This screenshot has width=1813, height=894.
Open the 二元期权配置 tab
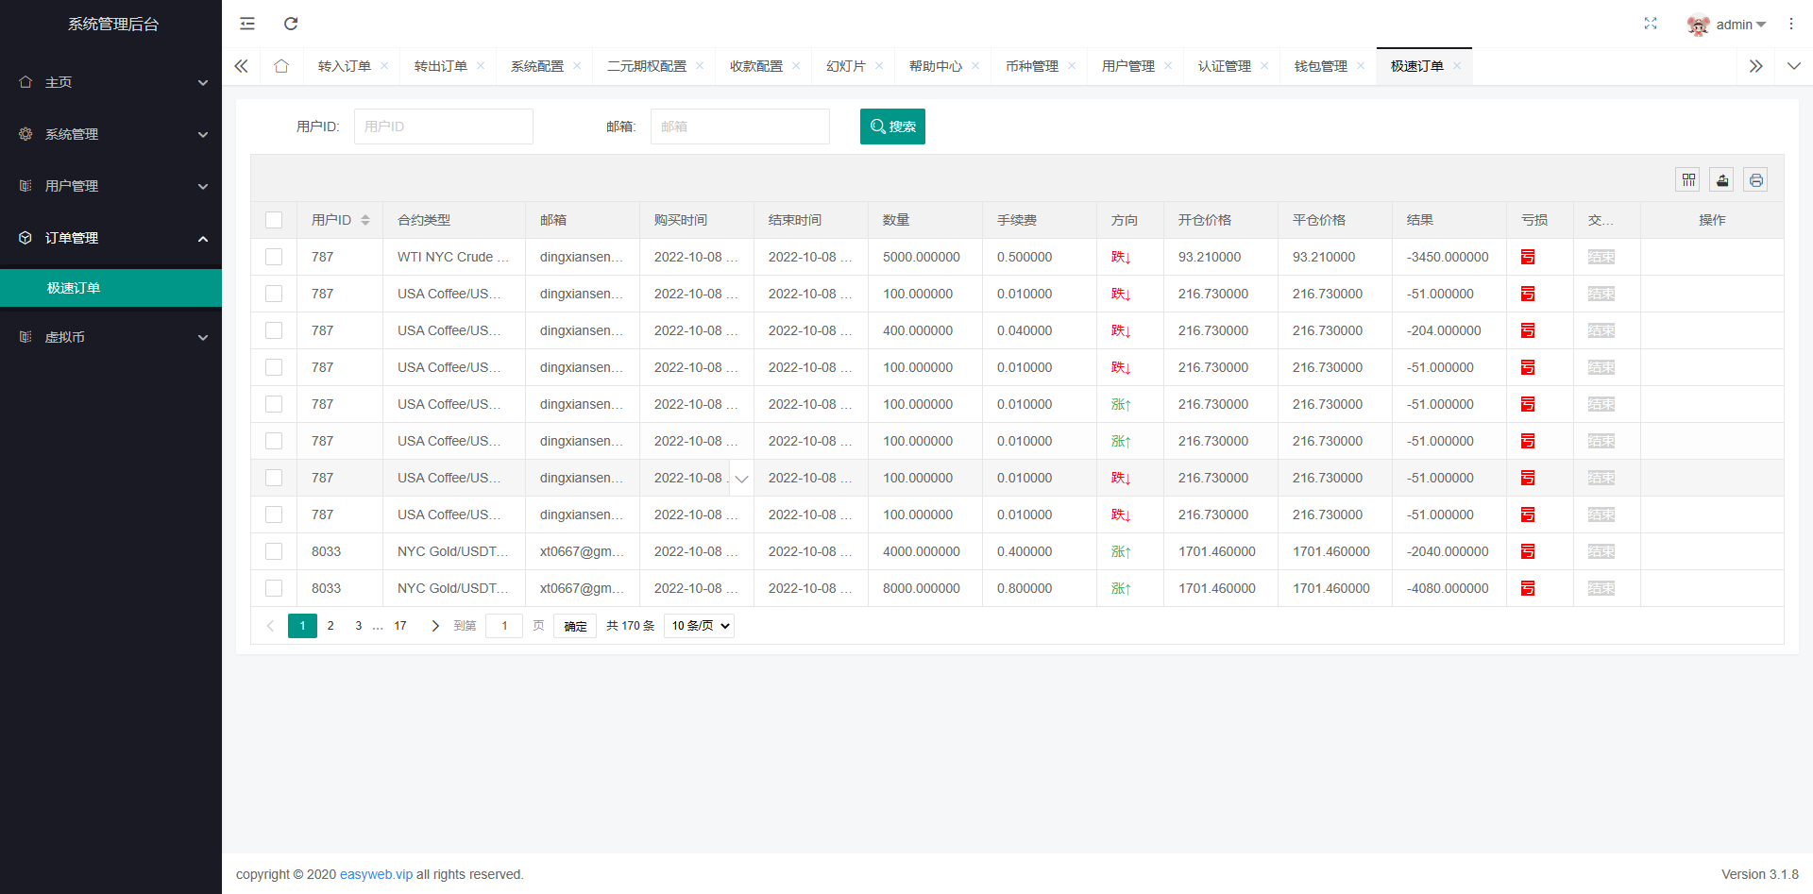click(647, 65)
